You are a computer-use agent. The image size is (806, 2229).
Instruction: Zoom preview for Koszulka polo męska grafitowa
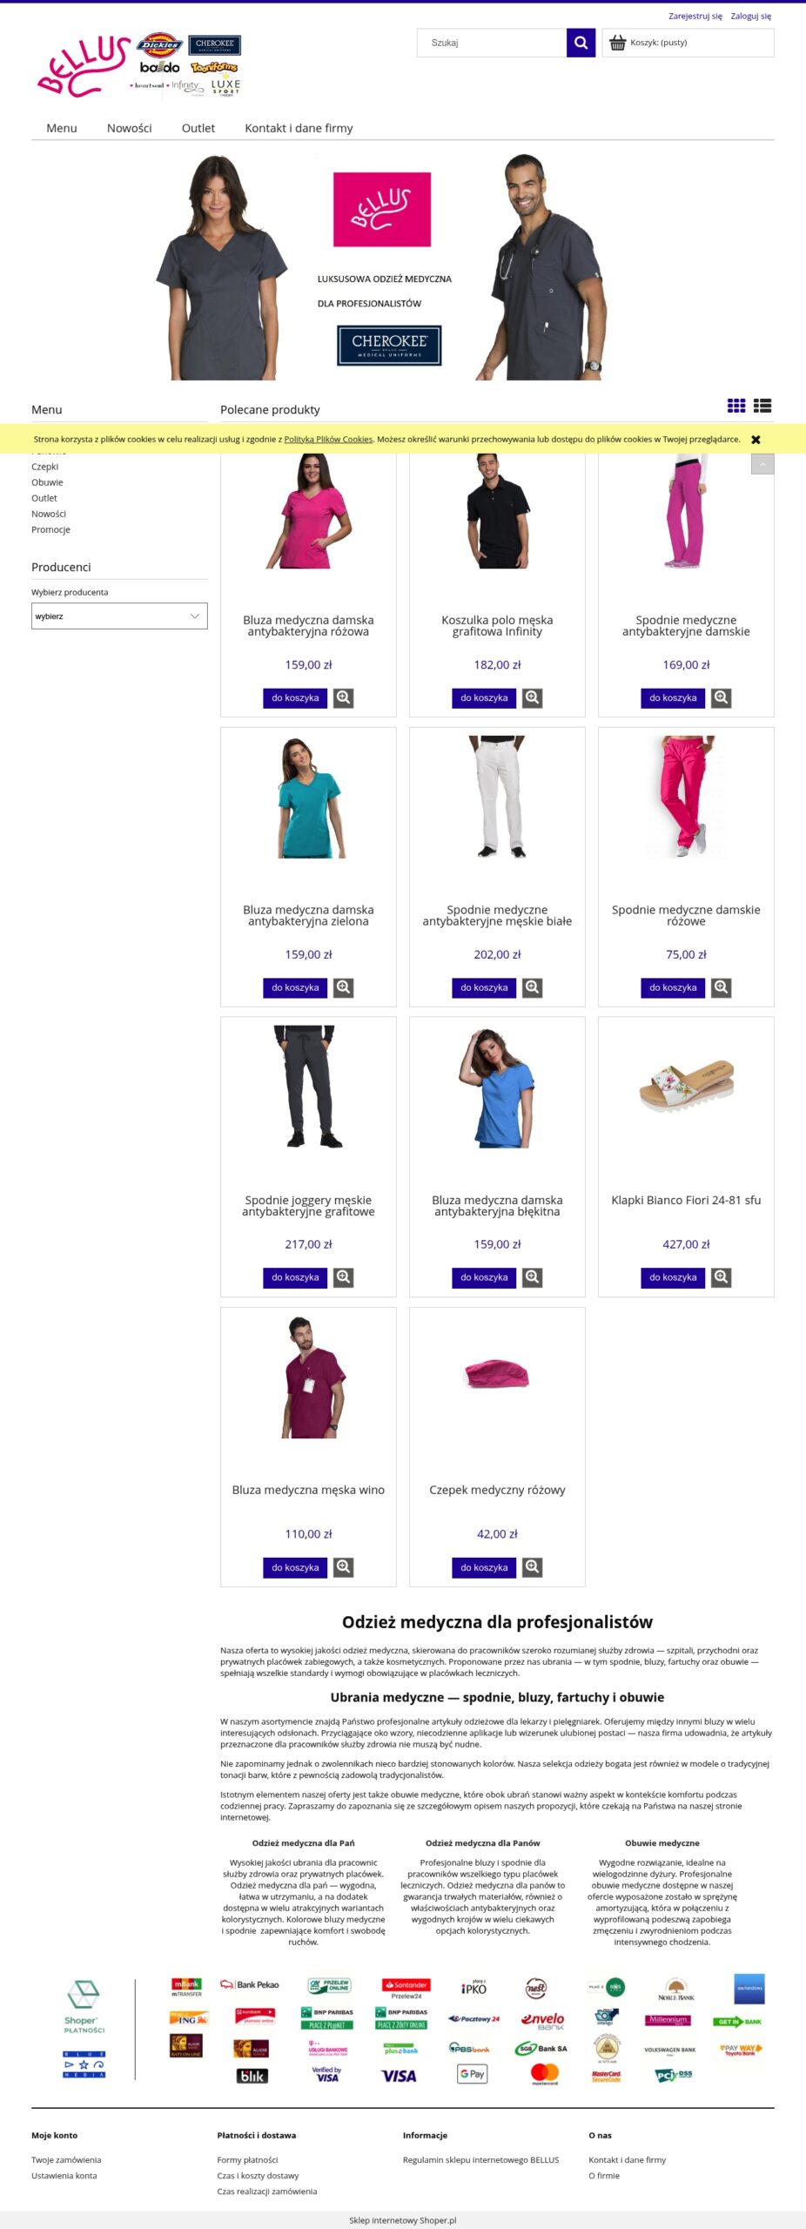[x=532, y=697]
